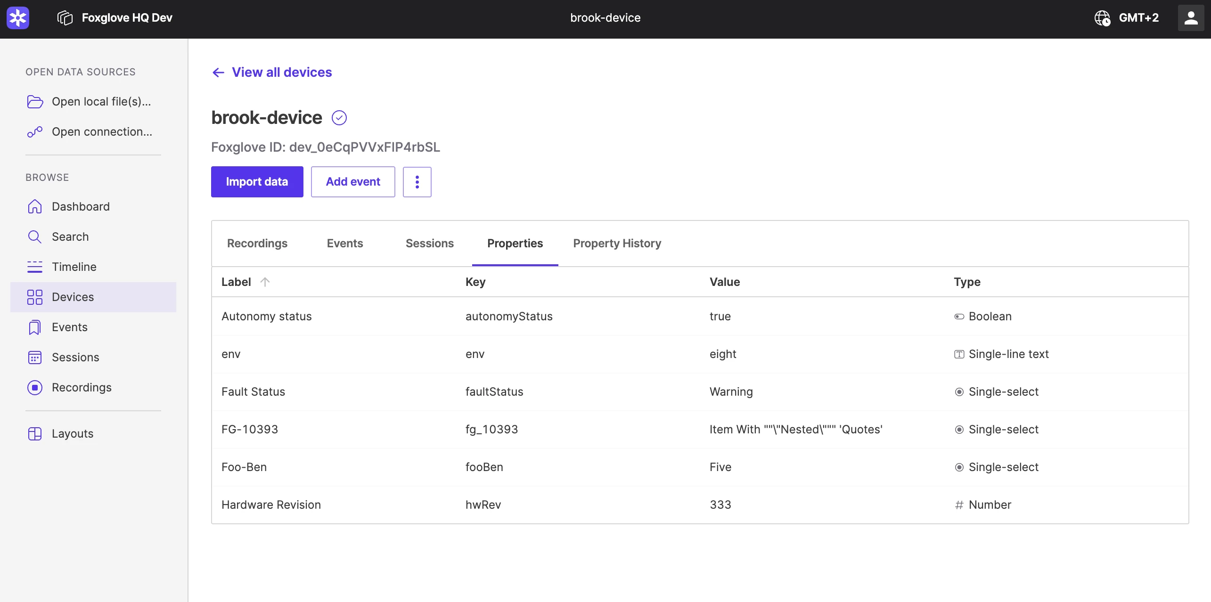Open the user profile icon

point(1191,18)
